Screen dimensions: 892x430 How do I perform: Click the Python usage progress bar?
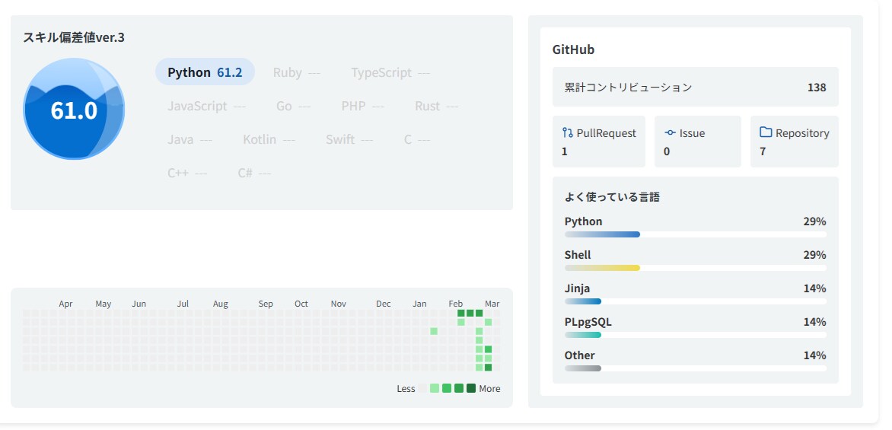click(x=695, y=234)
